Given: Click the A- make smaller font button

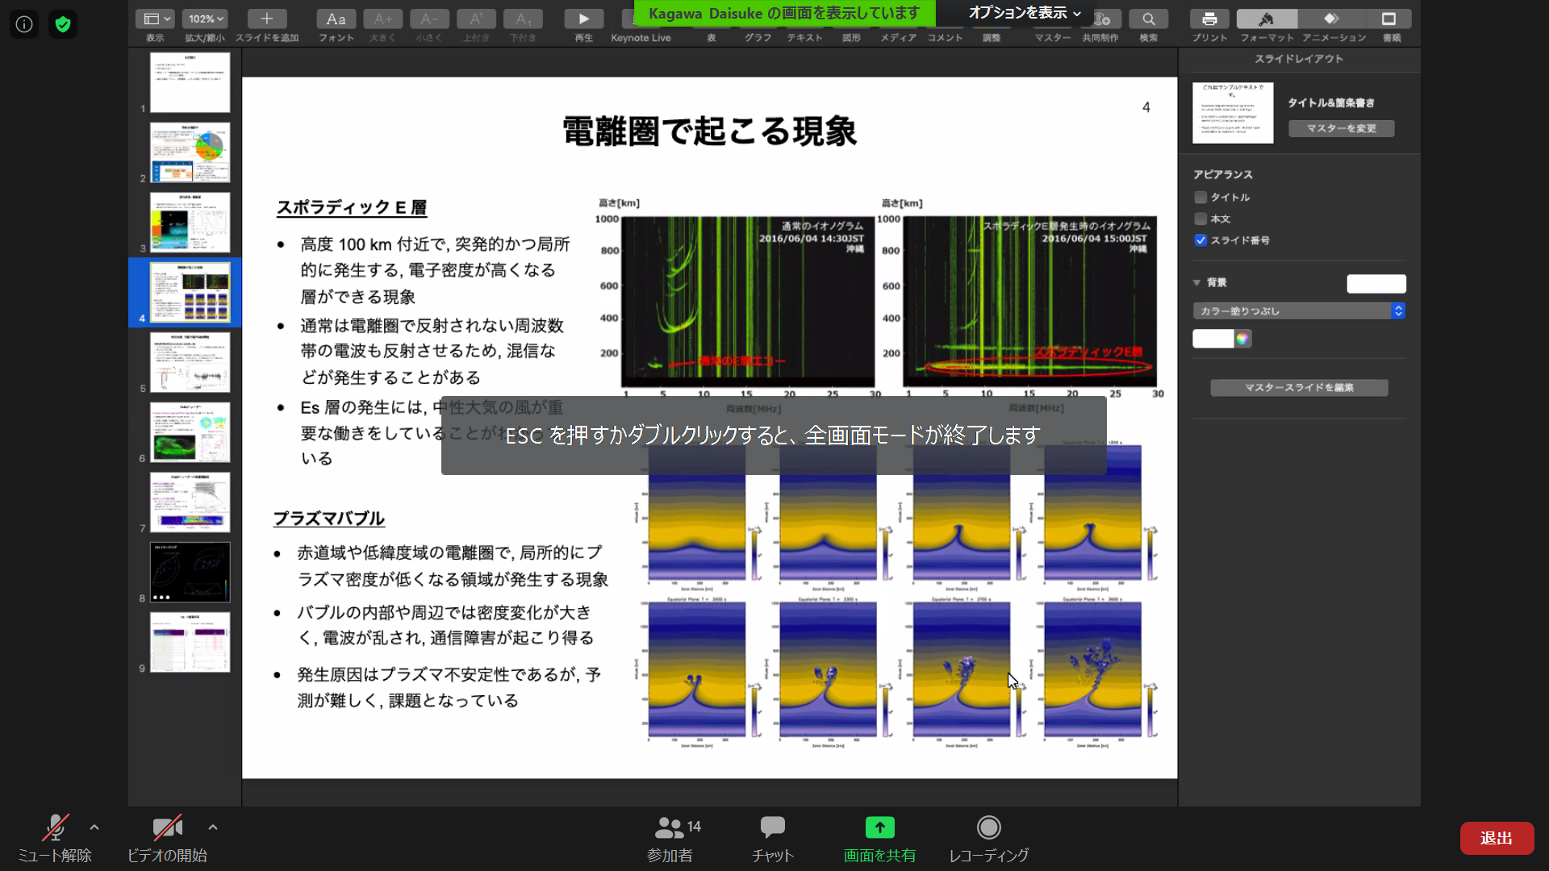Looking at the screenshot, I should [x=430, y=19].
